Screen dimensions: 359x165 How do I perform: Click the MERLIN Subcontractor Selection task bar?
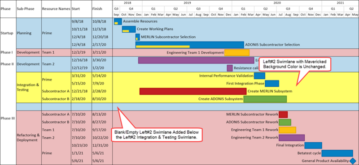(138, 37)
